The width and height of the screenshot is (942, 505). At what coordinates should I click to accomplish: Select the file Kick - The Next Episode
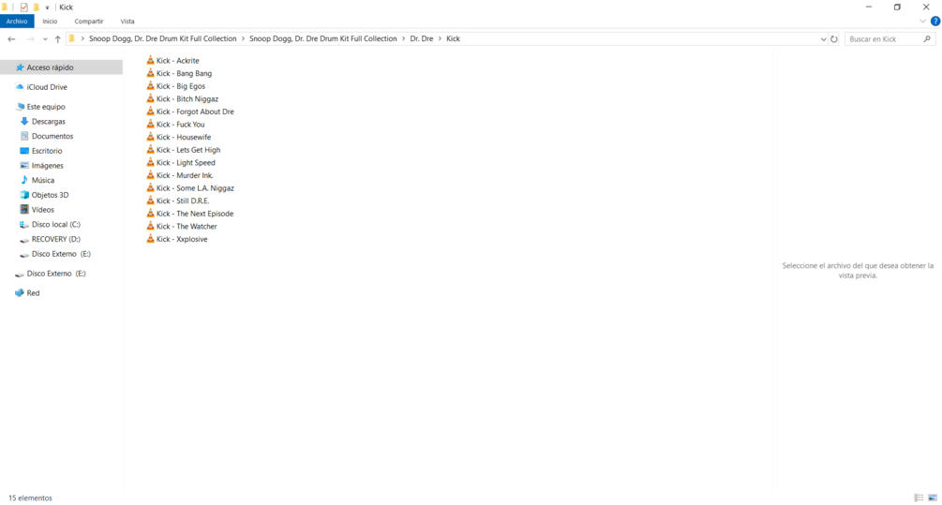[x=195, y=214]
